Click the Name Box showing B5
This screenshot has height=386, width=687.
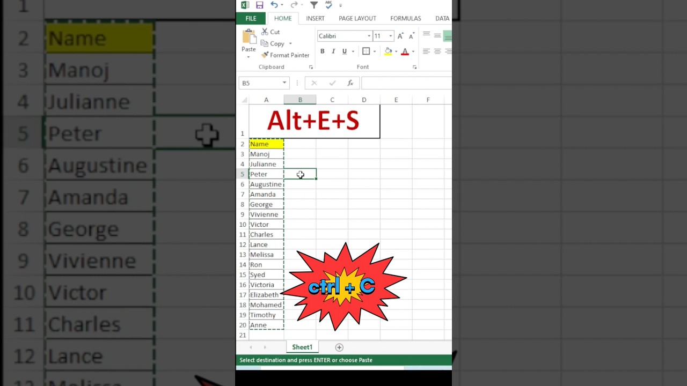pos(260,83)
